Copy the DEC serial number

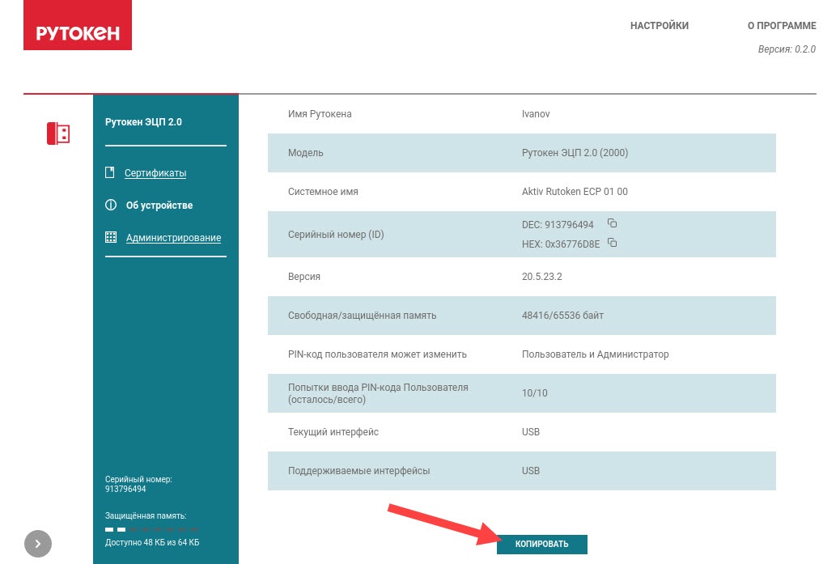coord(613,223)
